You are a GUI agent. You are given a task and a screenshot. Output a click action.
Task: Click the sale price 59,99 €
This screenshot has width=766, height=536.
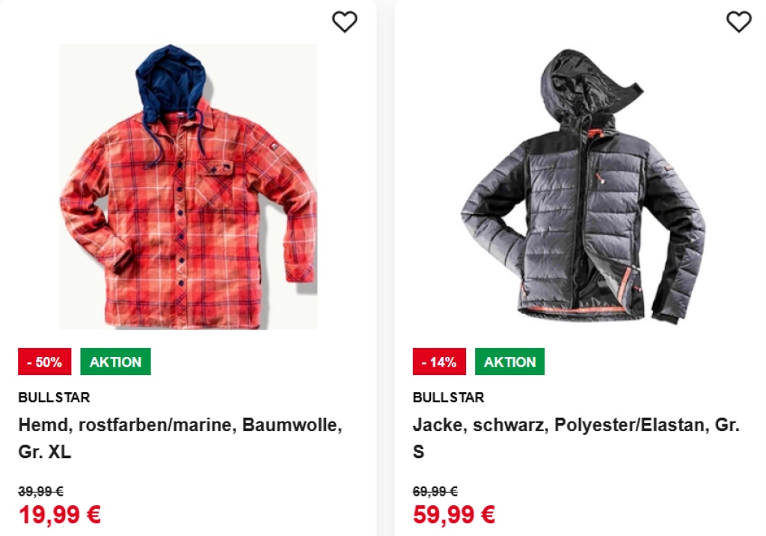tap(454, 515)
